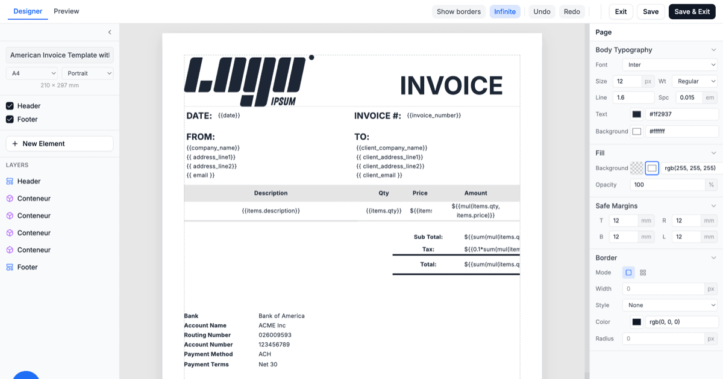Open the A4 page size dropdown
Viewport: 723px width, 379px height.
(x=32, y=73)
